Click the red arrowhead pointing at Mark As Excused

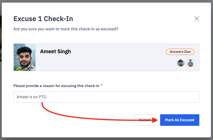(x=155, y=120)
